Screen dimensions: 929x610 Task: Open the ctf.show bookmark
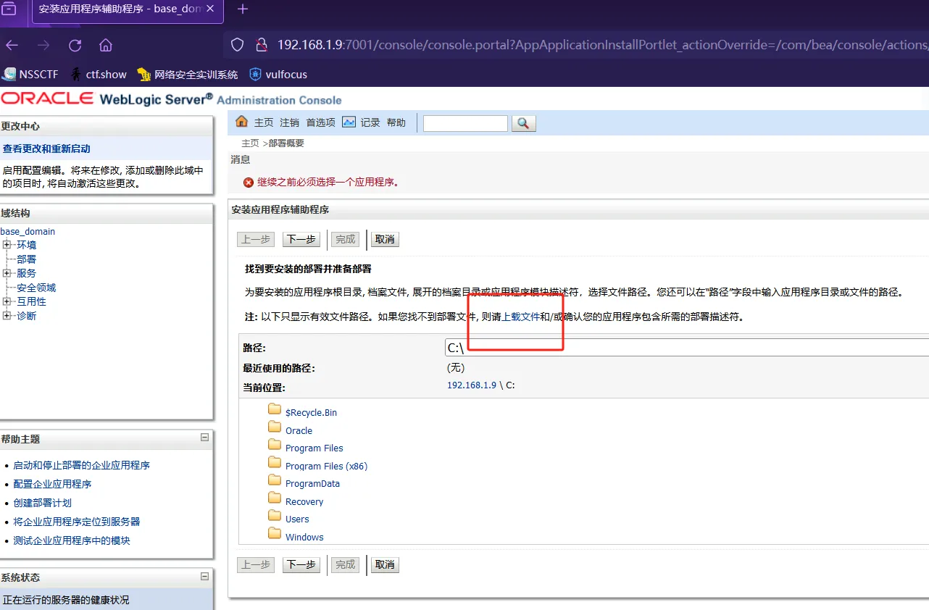[x=99, y=74]
